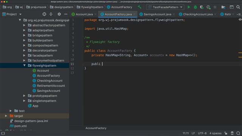Click the profiler run icon
Viewport: 242px width, 136px height.
[208, 7]
